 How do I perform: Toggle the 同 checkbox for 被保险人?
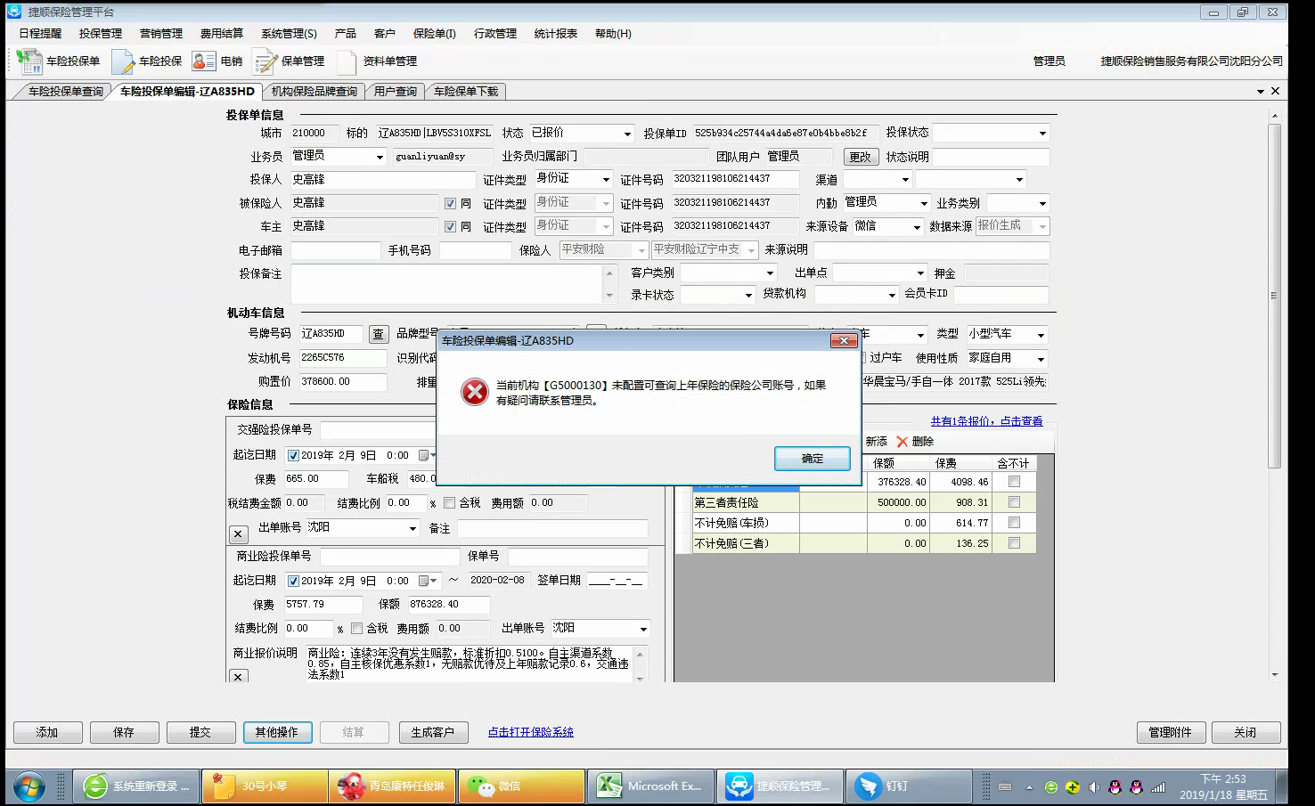[x=451, y=204]
